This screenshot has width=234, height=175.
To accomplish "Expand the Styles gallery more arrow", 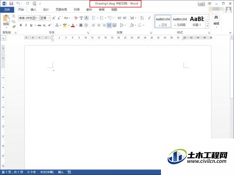I will (x=207, y=26).
